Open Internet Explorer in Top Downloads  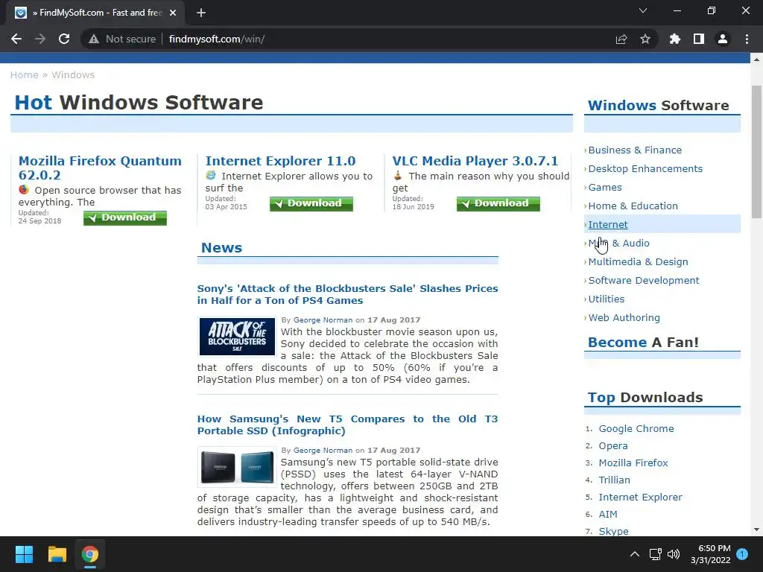(x=640, y=497)
